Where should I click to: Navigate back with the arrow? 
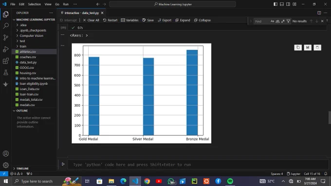pyautogui.click(x=98, y=4)
